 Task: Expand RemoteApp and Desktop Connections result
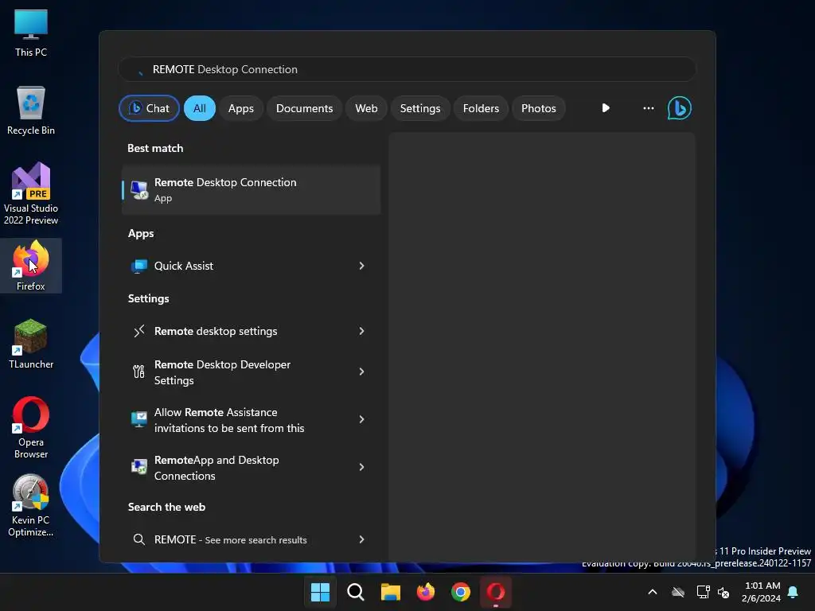tap(362, 466)
